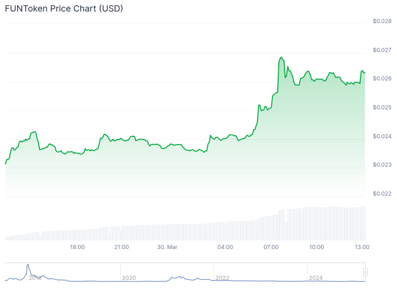Click the 10:00 time axis label
The image size is (397, 289).
(x=316, y=247)
